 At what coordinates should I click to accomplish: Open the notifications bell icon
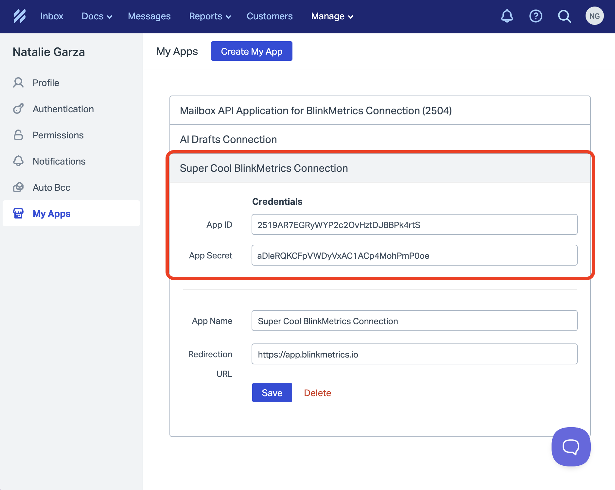click(507, 16)
